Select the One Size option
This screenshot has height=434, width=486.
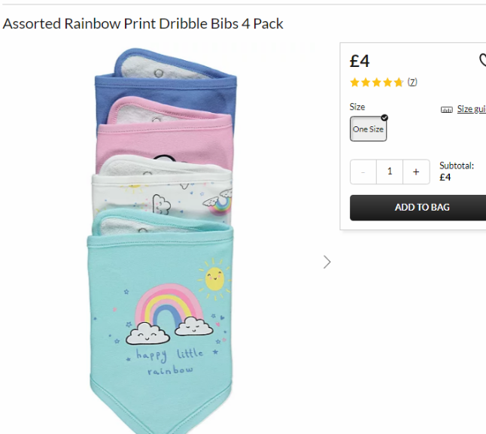pos(368,129)
